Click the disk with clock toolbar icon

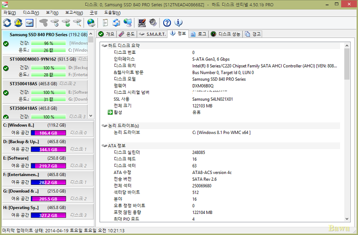pos(55,23)
